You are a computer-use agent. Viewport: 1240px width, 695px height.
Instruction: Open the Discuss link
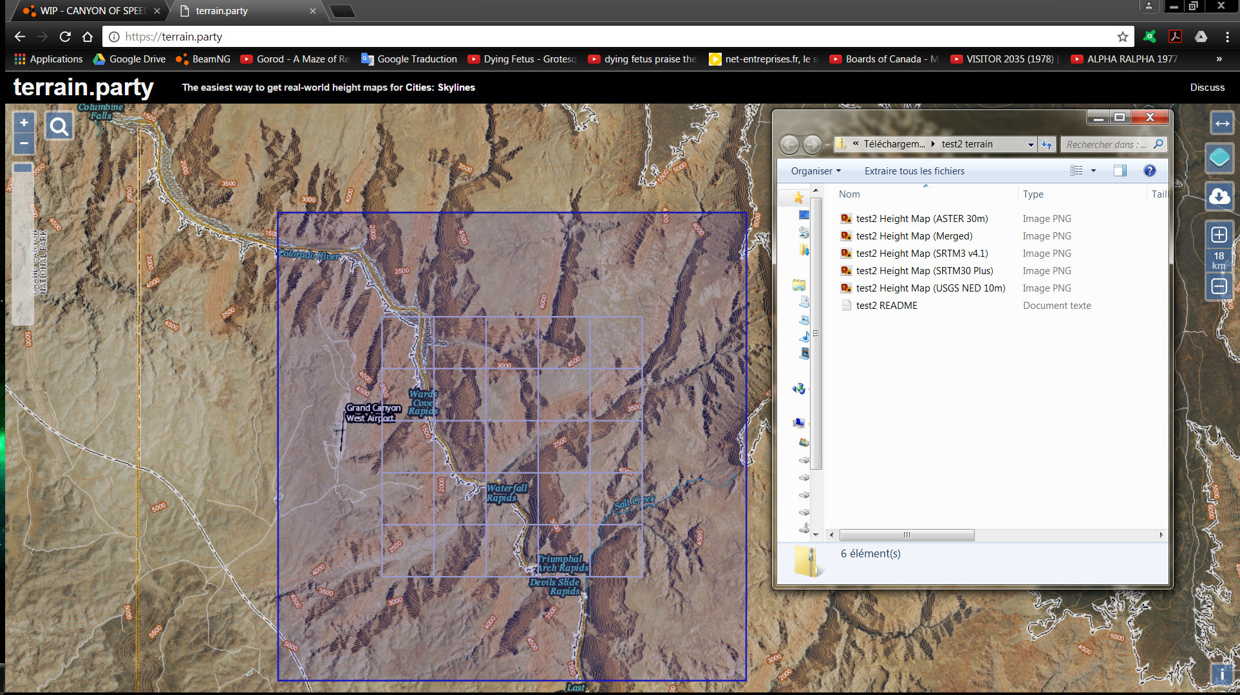pos(1207,88)
